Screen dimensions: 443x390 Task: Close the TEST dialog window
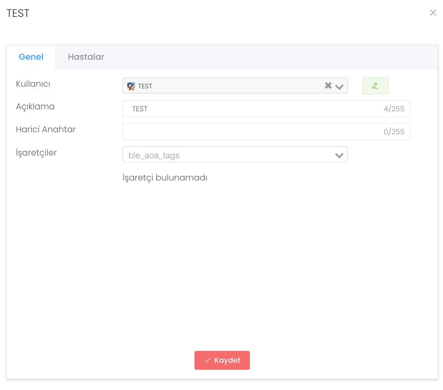(433, 13)
